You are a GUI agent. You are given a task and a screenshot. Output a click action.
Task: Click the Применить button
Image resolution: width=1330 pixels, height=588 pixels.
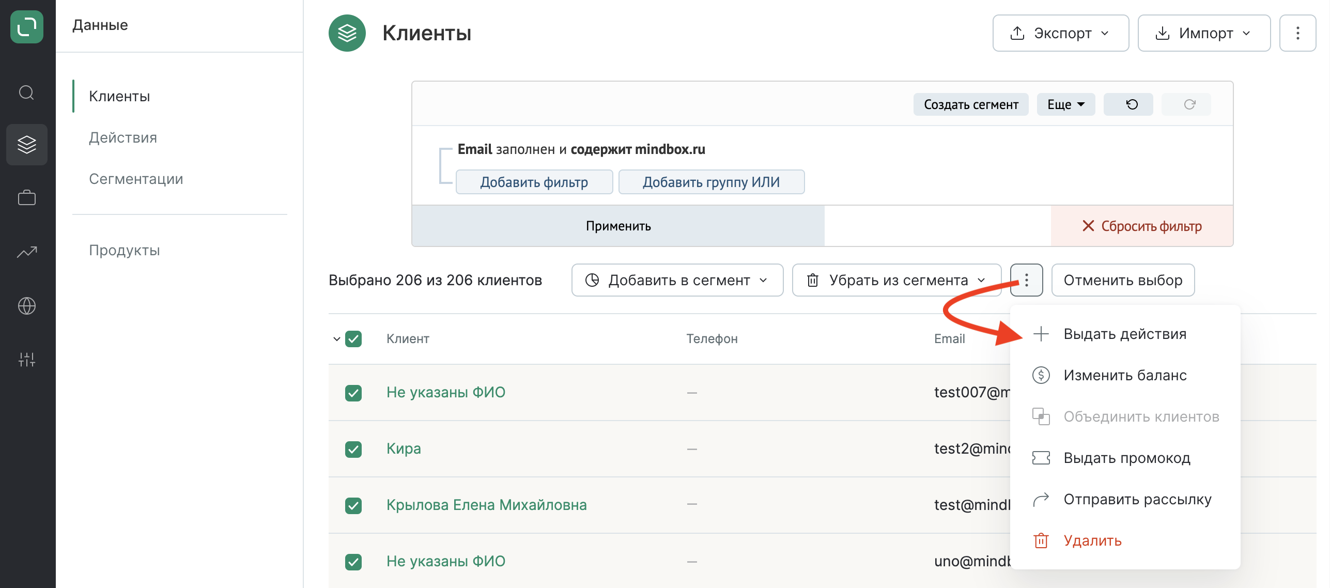pos(618,226)
